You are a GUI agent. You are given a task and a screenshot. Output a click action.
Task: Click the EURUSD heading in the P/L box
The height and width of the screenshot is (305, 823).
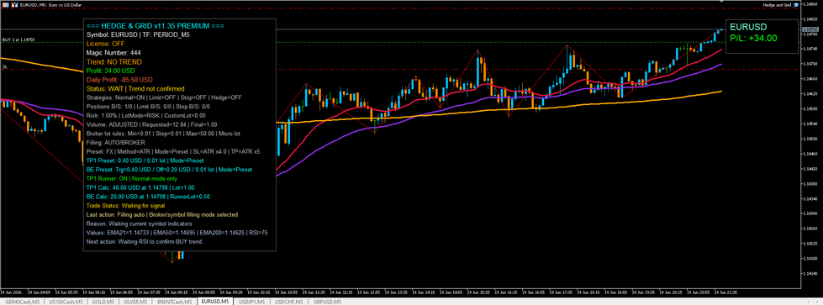pos(748,27)
